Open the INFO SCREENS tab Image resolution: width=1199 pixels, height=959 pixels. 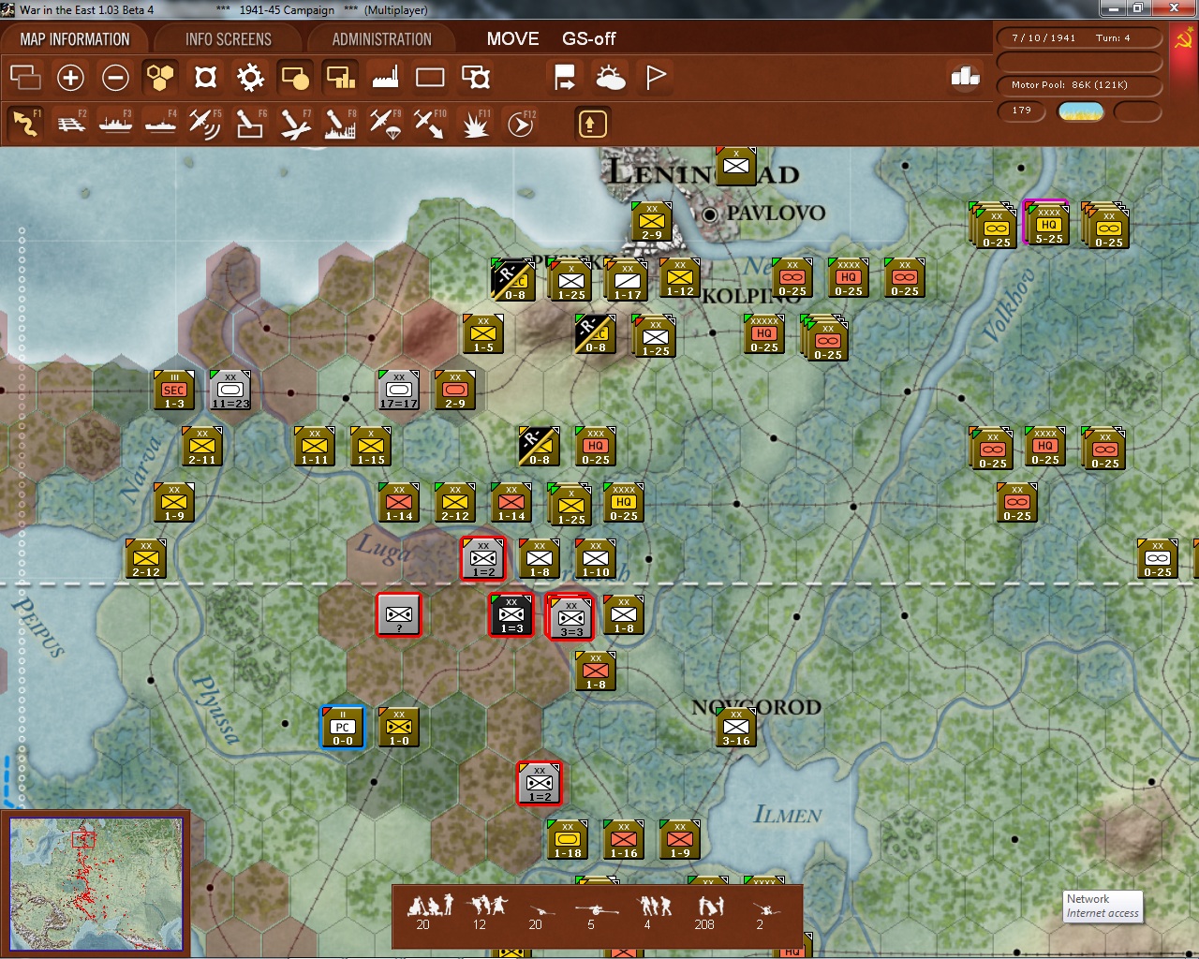228,39
